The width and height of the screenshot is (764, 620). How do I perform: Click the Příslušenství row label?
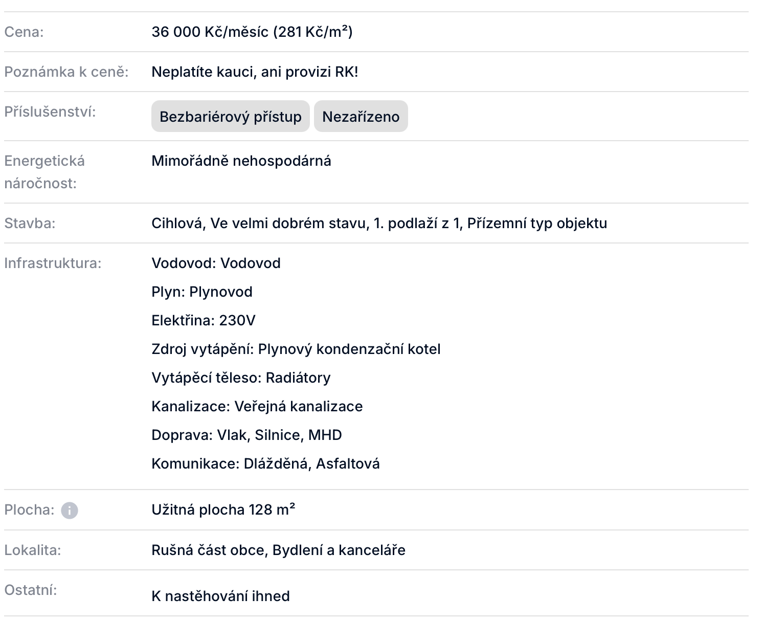click(x=50, y=112)
